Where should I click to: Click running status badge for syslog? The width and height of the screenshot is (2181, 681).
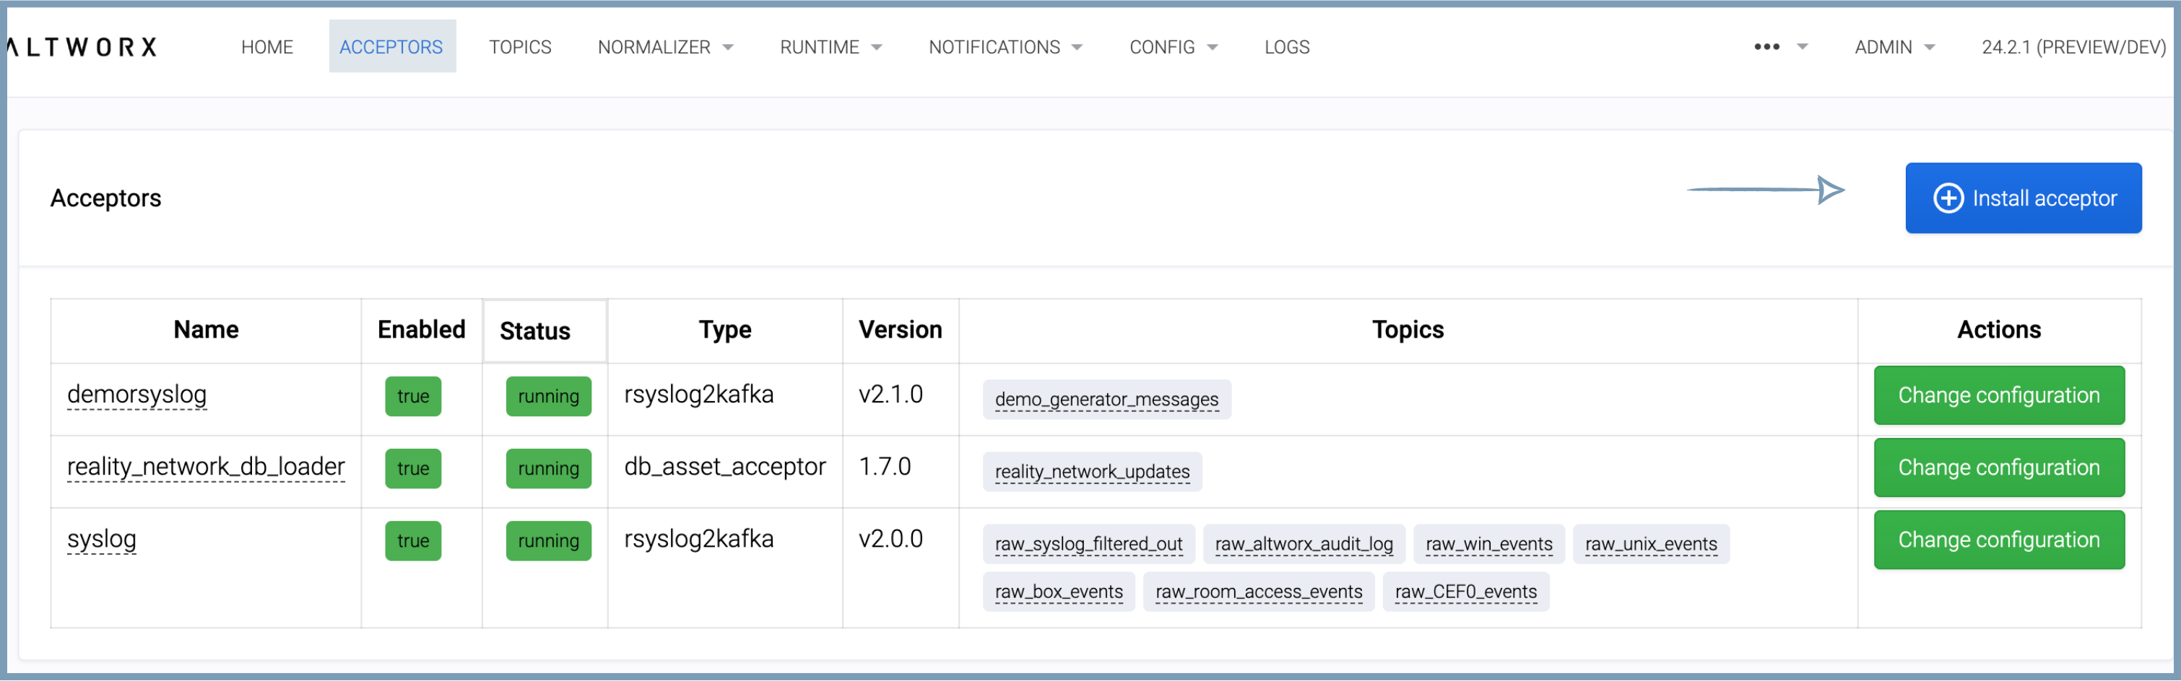click(548, 542)
